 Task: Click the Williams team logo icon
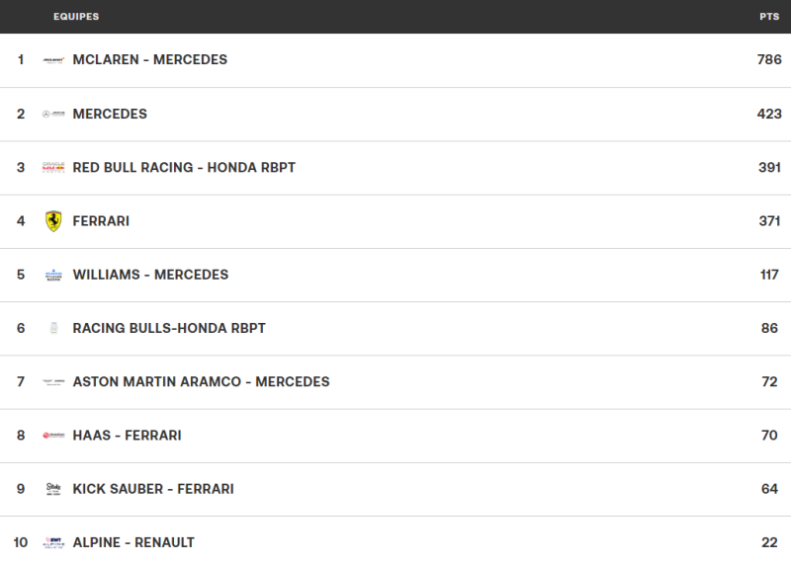coord(53,275)
